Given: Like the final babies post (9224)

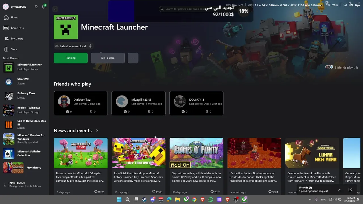Looking at the screenshot, I should point(270,192).
